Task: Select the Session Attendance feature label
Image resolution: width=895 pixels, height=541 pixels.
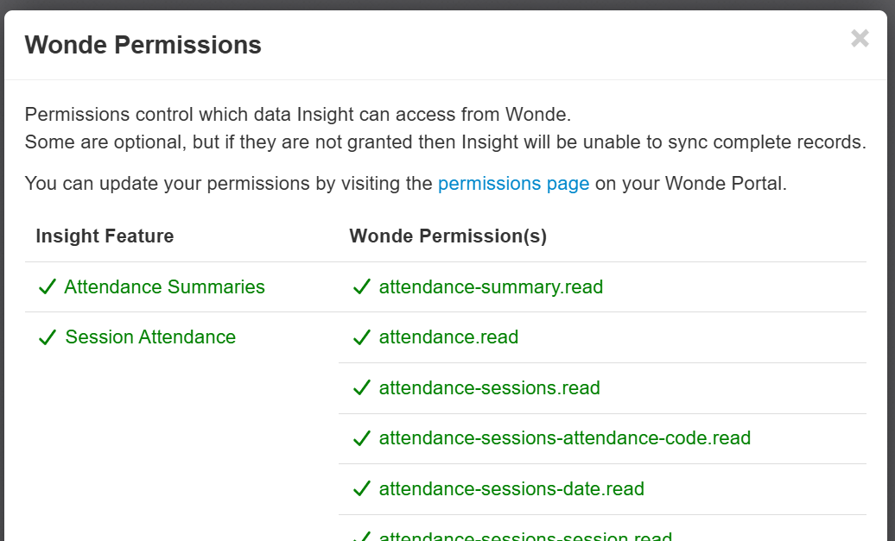Action: coord(150,337)
